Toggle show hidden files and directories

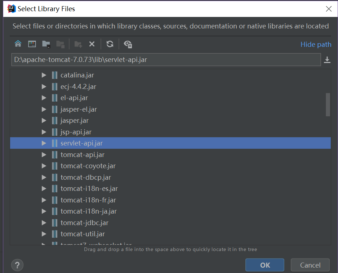(x=128, y=44)
